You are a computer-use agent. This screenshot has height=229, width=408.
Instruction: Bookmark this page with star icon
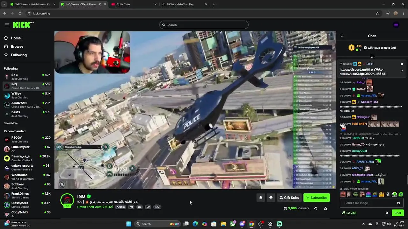pos(377,13)
